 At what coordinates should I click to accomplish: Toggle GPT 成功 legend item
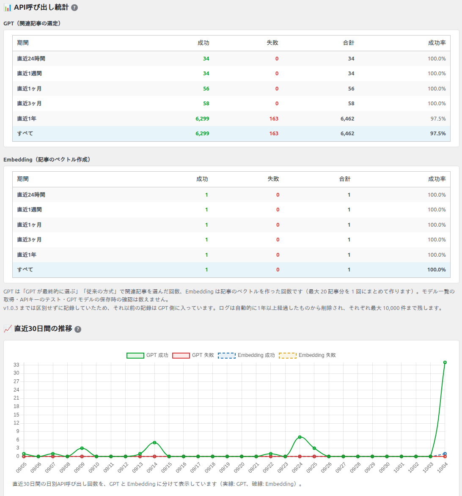click(x=148, y=355)
